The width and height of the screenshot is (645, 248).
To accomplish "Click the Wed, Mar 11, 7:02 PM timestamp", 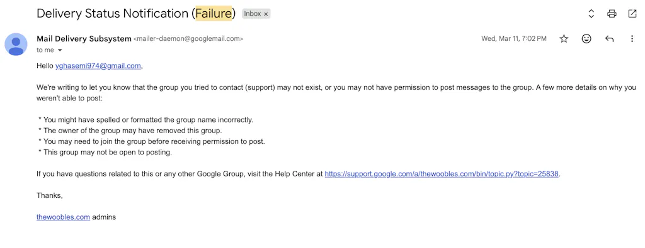I will pos(514,39).
